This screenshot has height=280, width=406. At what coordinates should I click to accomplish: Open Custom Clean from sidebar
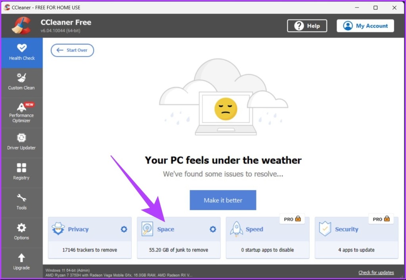22,82
